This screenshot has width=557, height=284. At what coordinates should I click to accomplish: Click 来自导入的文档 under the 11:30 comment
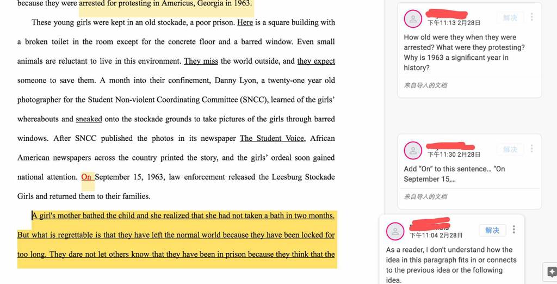tap(425, 196)
